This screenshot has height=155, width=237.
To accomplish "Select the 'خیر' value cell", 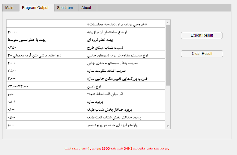I will pos(46,94).
